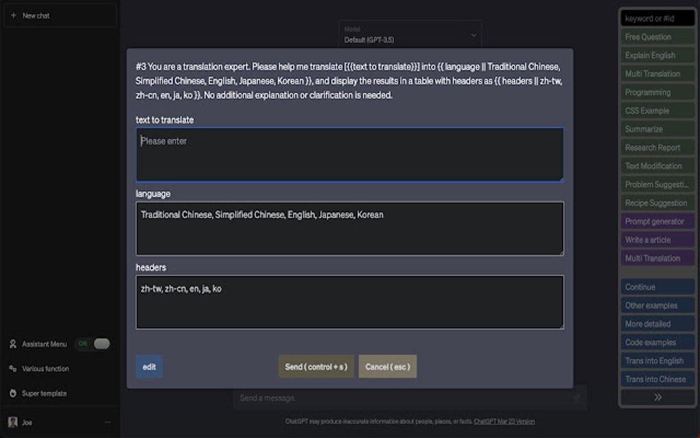Select the Prompt generator template

pos(657,221)
